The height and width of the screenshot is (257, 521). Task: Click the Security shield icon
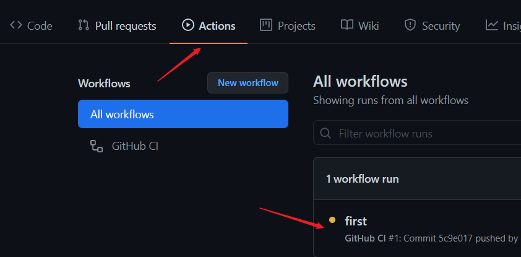coord(410,25)
